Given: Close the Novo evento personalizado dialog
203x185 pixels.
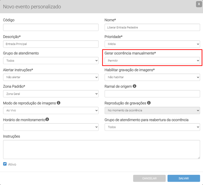Looking at the screenshot, I should (x=199, y=4).
